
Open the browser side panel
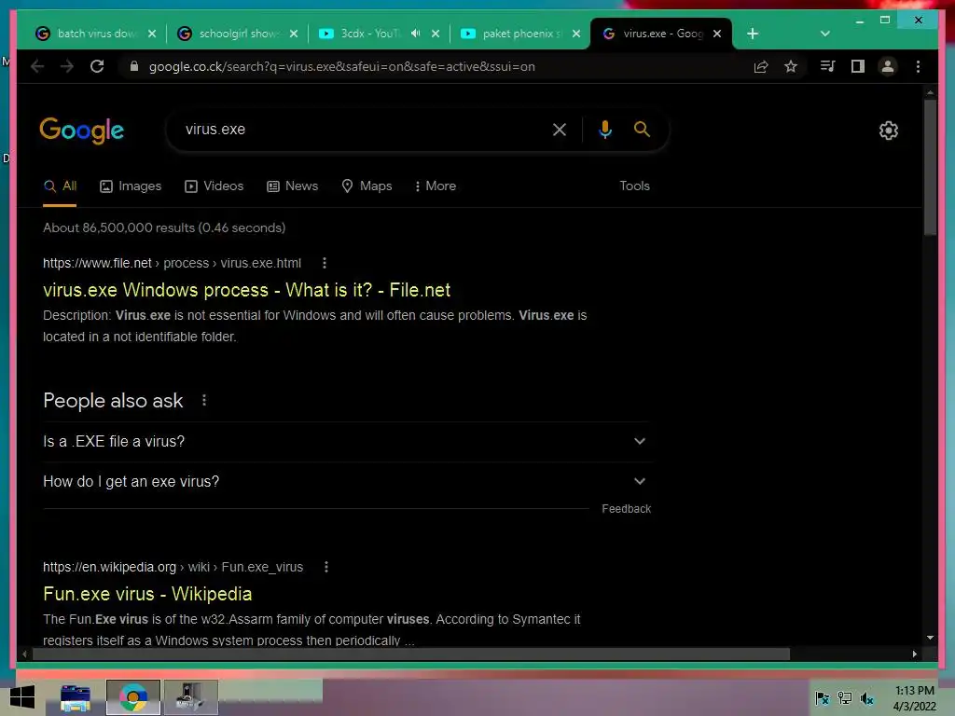(858, 66)
